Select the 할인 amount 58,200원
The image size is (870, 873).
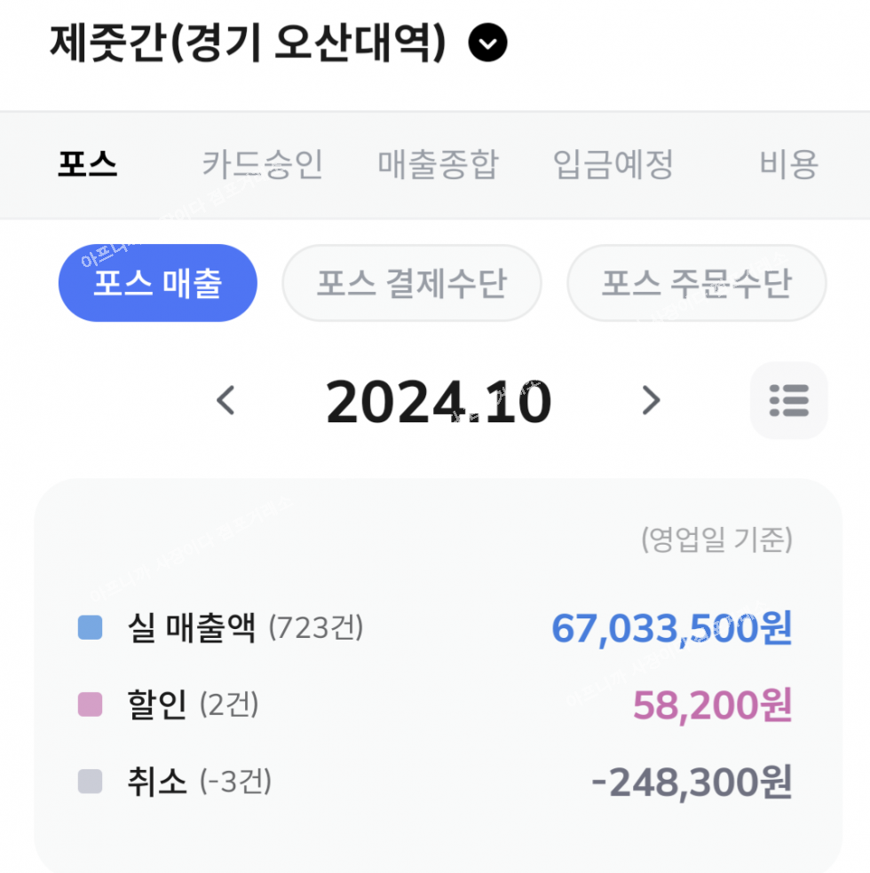711,706
